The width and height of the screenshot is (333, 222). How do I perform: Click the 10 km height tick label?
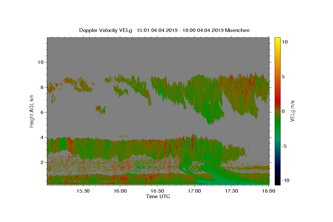click(40, 62)
